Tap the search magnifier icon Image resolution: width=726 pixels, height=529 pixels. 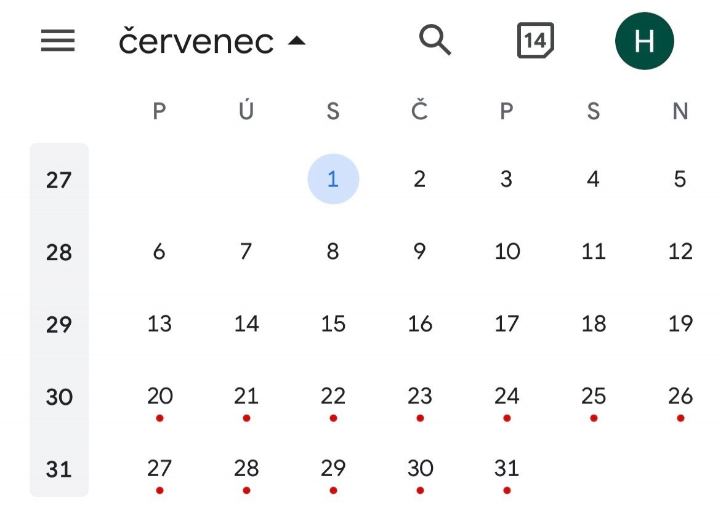tap(435, 41)
